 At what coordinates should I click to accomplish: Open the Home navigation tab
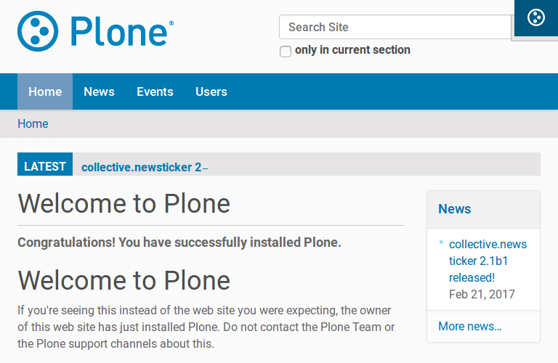45,91
